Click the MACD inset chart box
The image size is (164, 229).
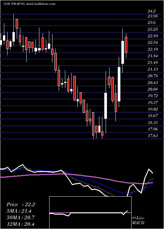point(90,213)
